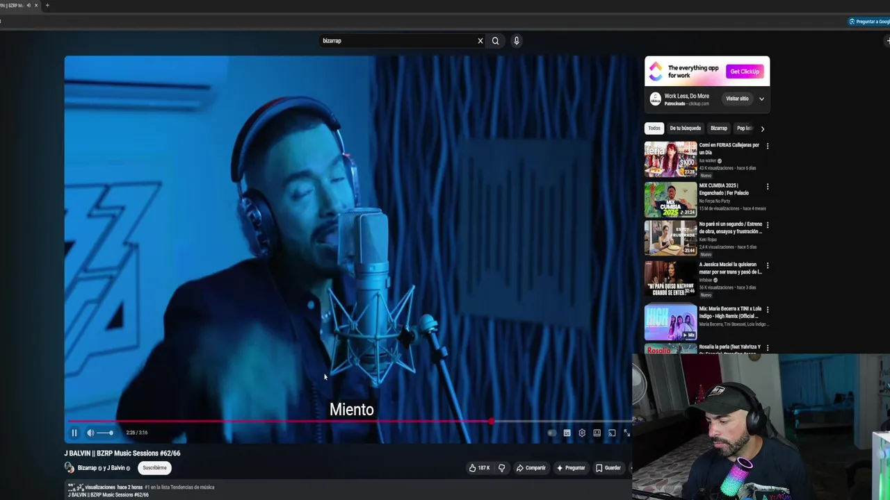Toggle the autoplay switch in player
890x500 pixels.
tap(551, 433)
